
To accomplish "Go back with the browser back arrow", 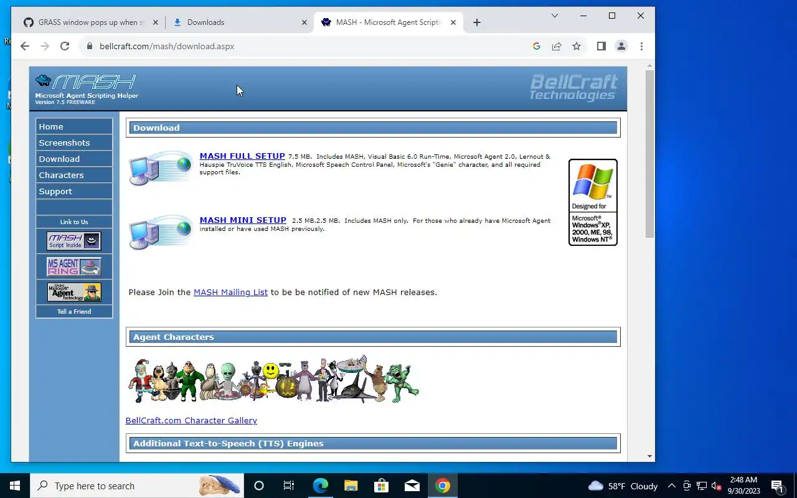I will (x=25, y=46).
